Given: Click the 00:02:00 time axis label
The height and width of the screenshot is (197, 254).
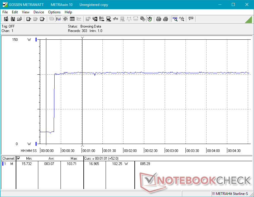Looking at the screenshot, I should click(130, 150).
